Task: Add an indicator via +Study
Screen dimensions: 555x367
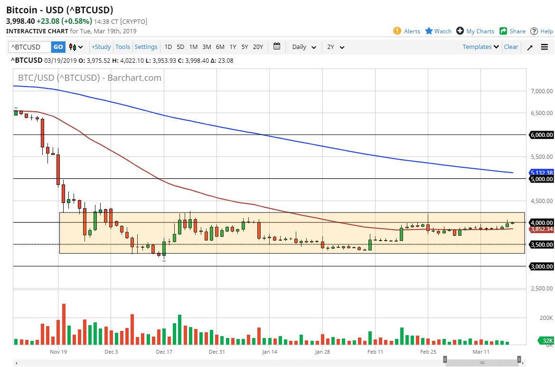Action: pyautogui.click(x=101, y=47)
